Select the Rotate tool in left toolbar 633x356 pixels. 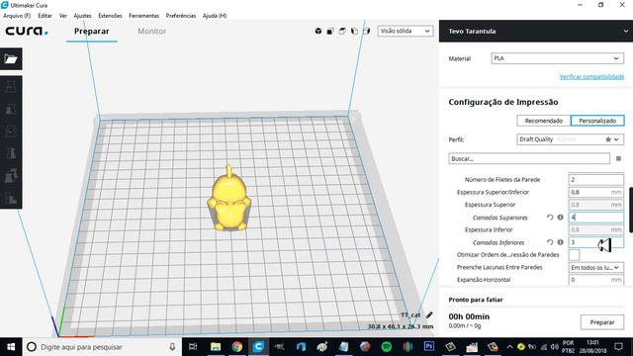click(11, 131)
